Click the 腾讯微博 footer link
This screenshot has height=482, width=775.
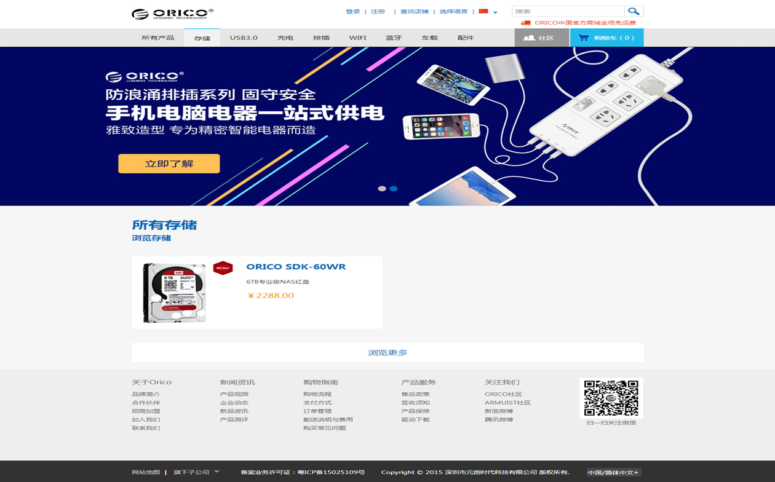click(x=499, y=420)
